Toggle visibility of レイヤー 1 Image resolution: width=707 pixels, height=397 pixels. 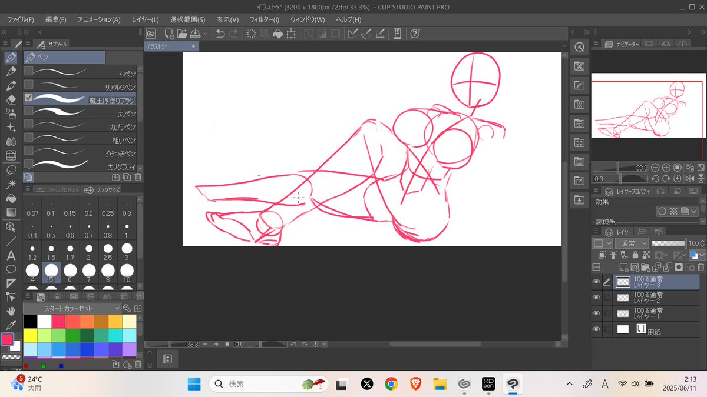597,313
